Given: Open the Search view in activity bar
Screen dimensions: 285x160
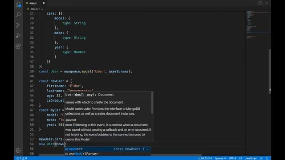Looking at the screenshot, I should point(18,15).
